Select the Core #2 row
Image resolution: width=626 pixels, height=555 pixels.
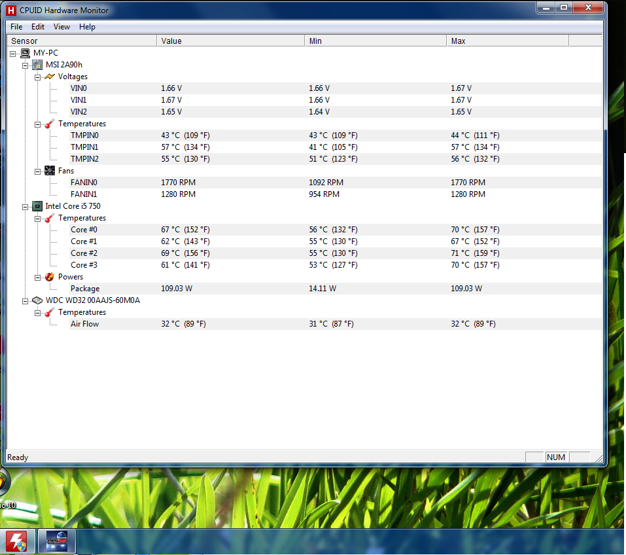click(336, 253)
